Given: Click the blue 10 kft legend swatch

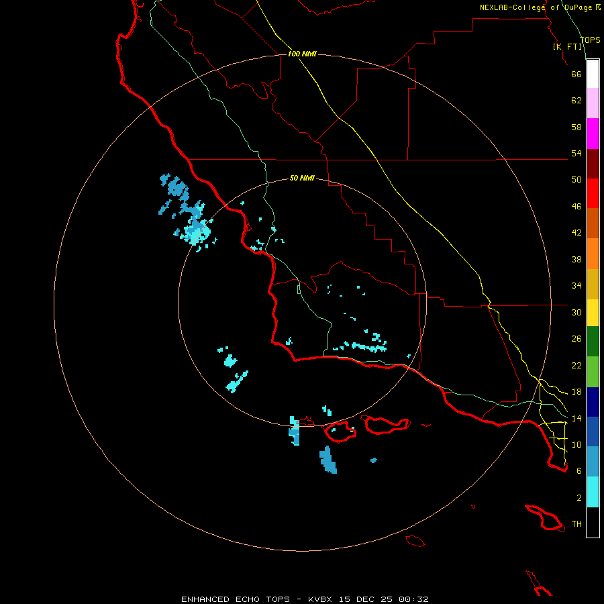Looking at the screenshot, I should 593,432.
